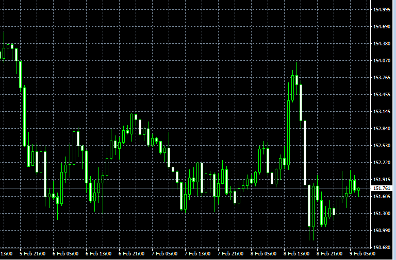
Task: Click the 8 Feb 05:00 time label
Action: pyautogui.click(x=263, y=254)
